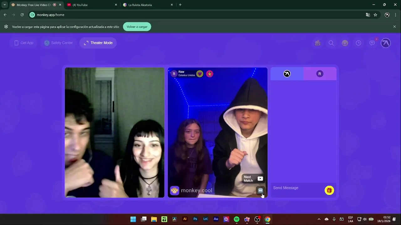Open the profile avatar in header

pos(386,43)
